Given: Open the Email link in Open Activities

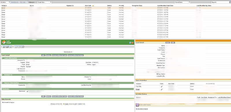Looking at the screenshot, I should [138, 89].
